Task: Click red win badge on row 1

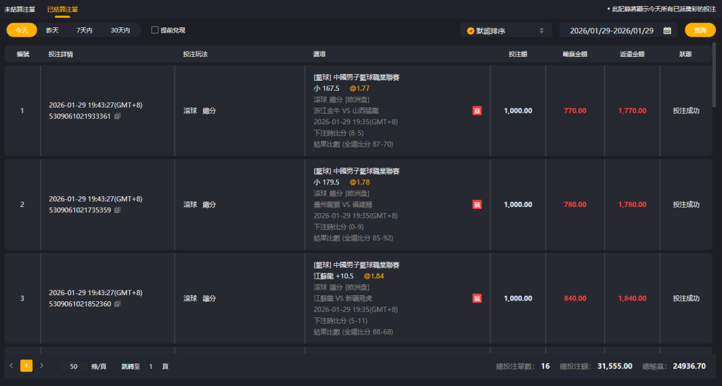Action: click(477, 111)
